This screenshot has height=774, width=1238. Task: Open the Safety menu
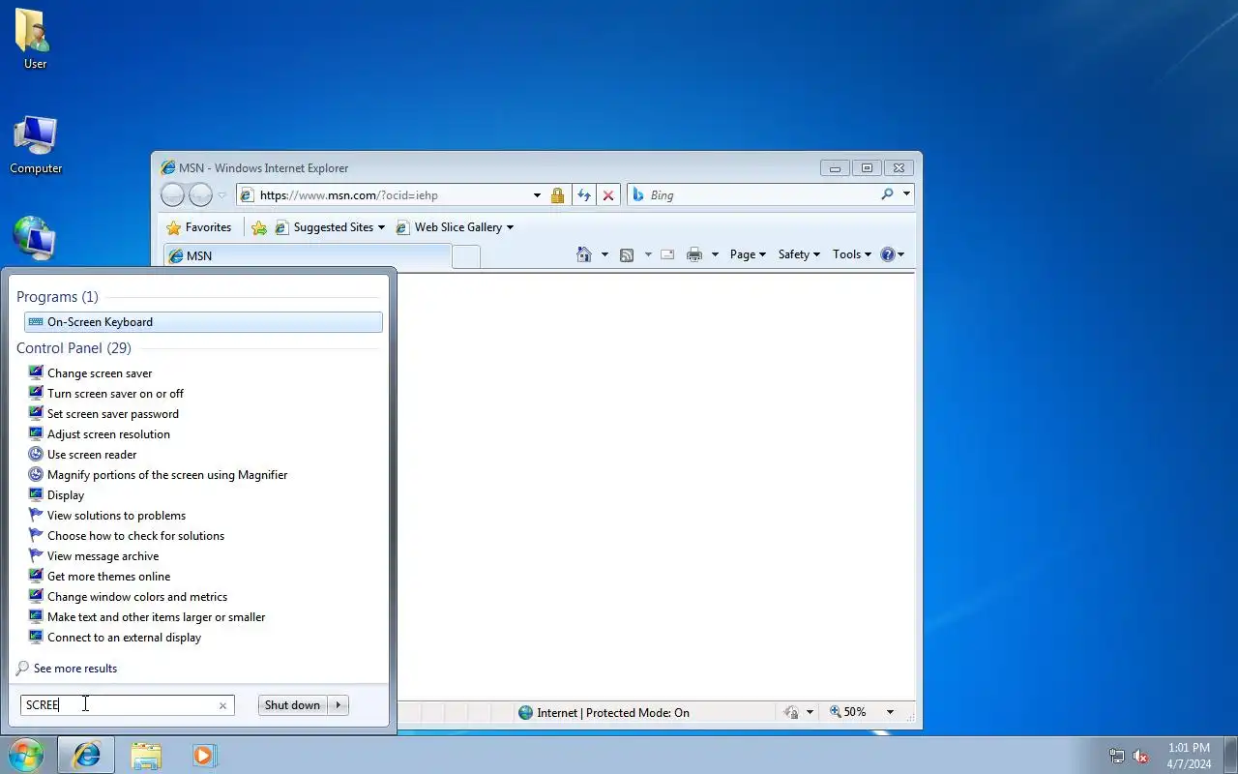tap(799, 254)
